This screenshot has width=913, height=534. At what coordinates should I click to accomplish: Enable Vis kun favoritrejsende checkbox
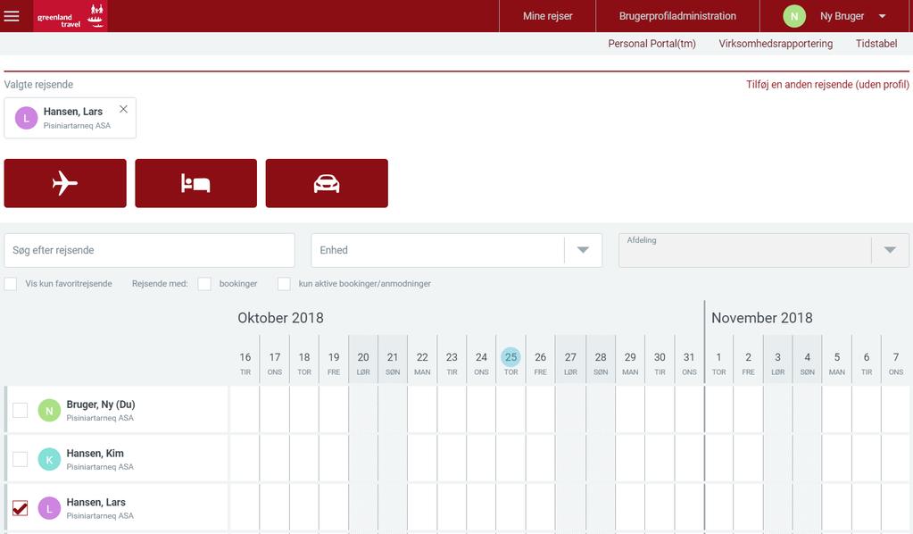(x=11, y=284)
